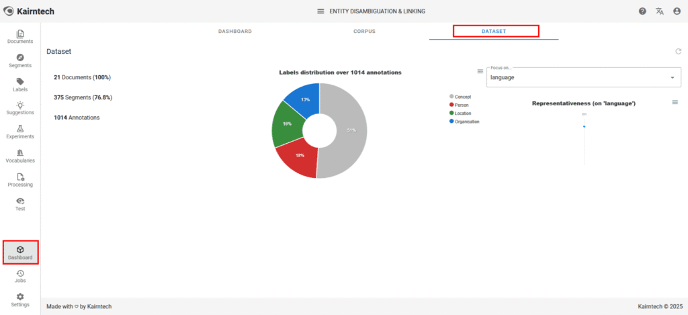Toggle Concept series in chart legend
688x315 pixels.
(x=462, y=97)
